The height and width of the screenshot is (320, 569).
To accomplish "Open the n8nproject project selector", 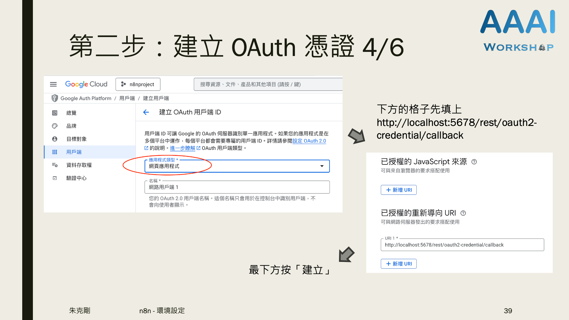I will pyautogui.click(x=138, y=84).
